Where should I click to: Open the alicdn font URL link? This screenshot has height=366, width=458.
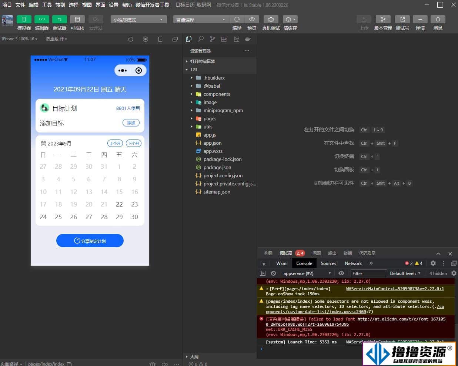[x=355, y=322]
